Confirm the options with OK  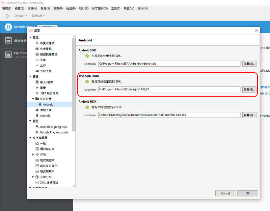pos(248,193)
